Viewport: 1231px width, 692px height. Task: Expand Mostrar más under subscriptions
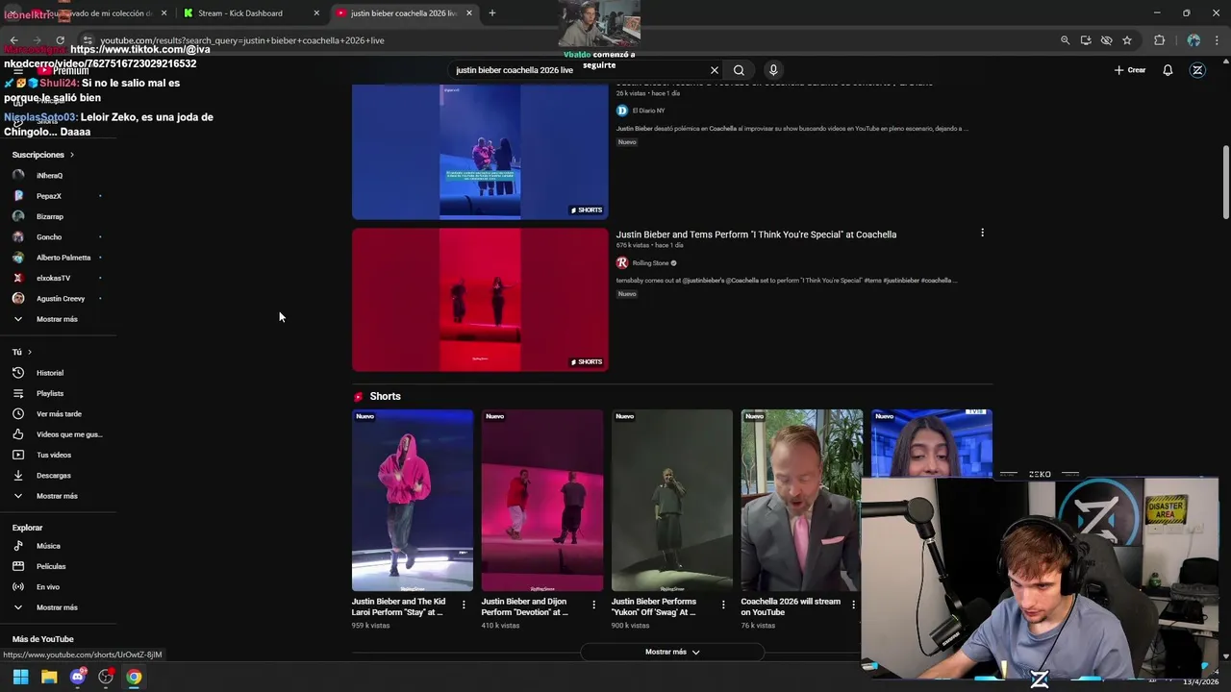[58, 319]
